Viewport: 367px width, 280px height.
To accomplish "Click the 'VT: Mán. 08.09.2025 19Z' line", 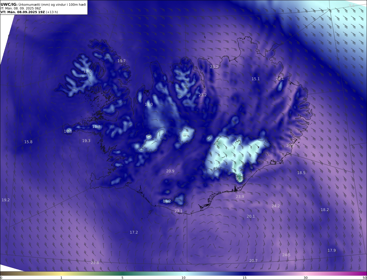I will pos(23,12).
